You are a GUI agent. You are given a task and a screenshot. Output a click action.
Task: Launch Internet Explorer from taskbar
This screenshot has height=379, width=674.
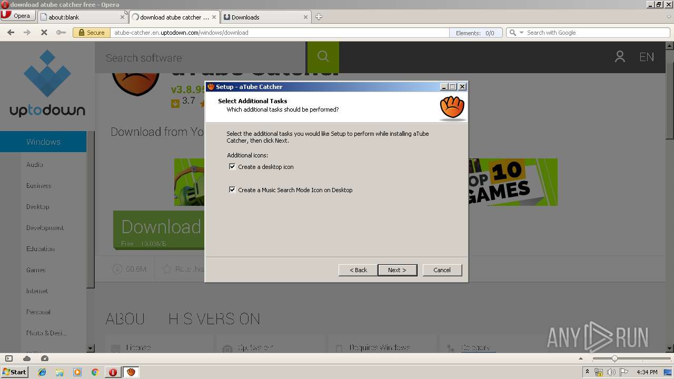click(x=42, y=372)
